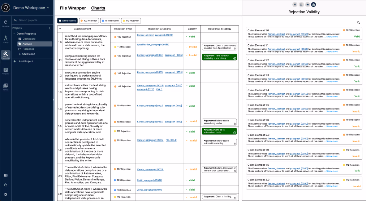Screen dimensions: 366x201
Task: Click the folder icon above Rejection Validity
Action: (307, 4)
